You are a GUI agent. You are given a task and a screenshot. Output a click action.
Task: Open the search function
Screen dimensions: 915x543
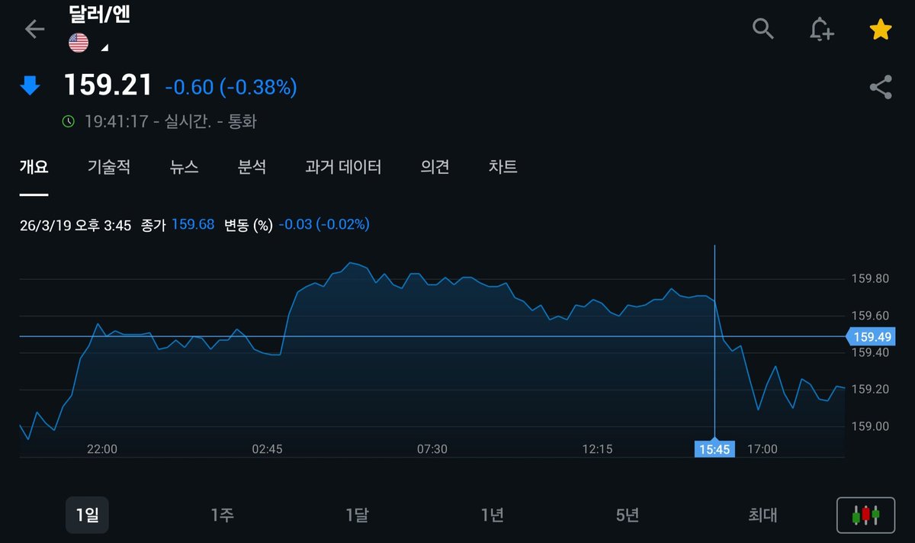(x=762, y=29)
